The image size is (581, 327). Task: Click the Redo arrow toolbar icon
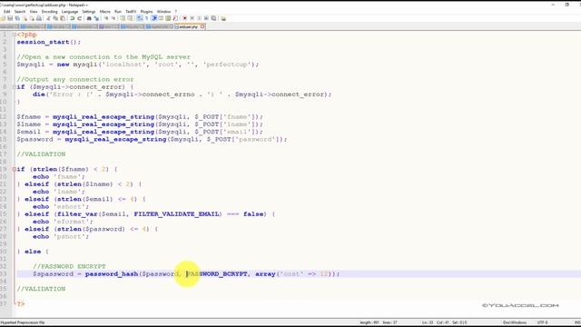pos(79,18)
